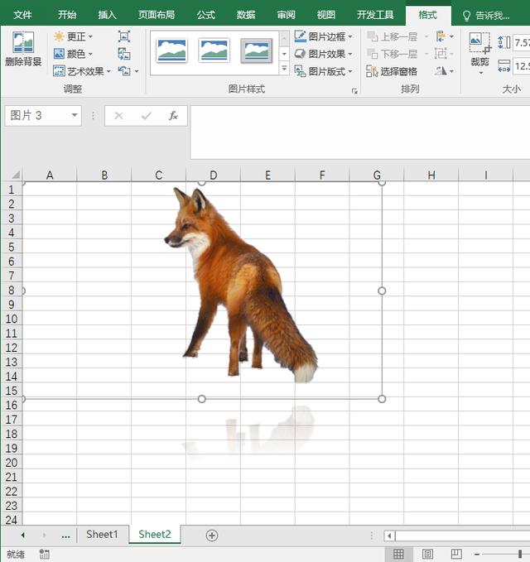Expand the reset picture dropdown arrow
This screenshot has width=530, height=562.
pos(137,71)
